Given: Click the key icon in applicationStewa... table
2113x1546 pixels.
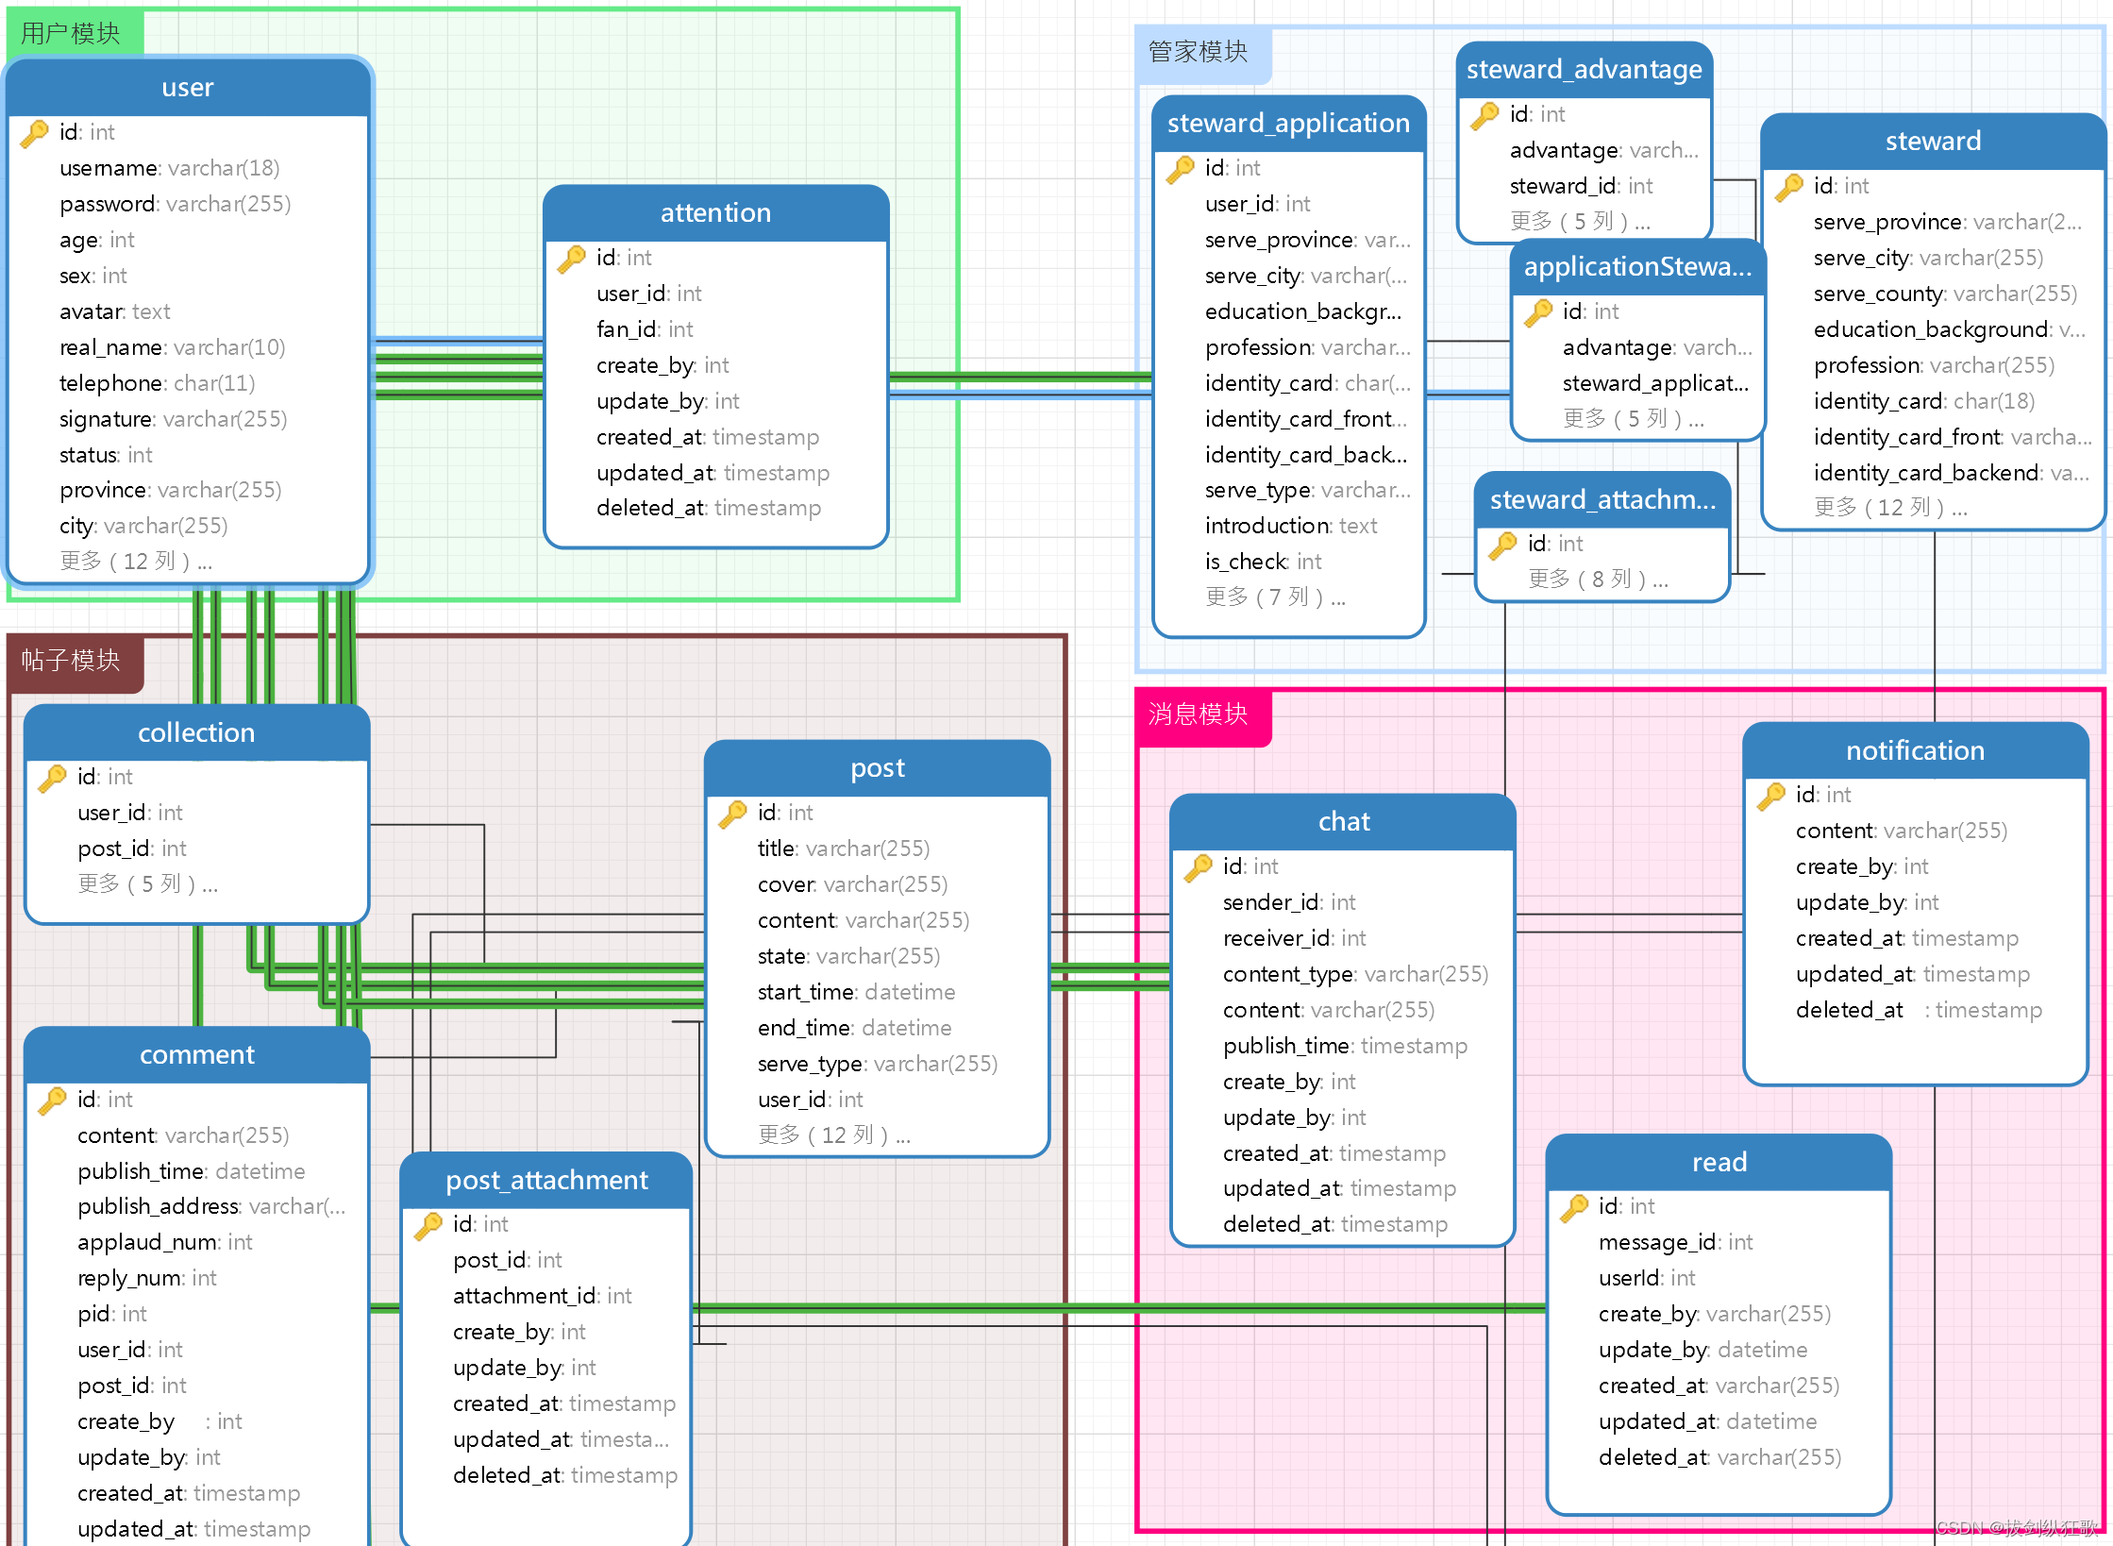Looking at the screenshot, I should 1538,312.
